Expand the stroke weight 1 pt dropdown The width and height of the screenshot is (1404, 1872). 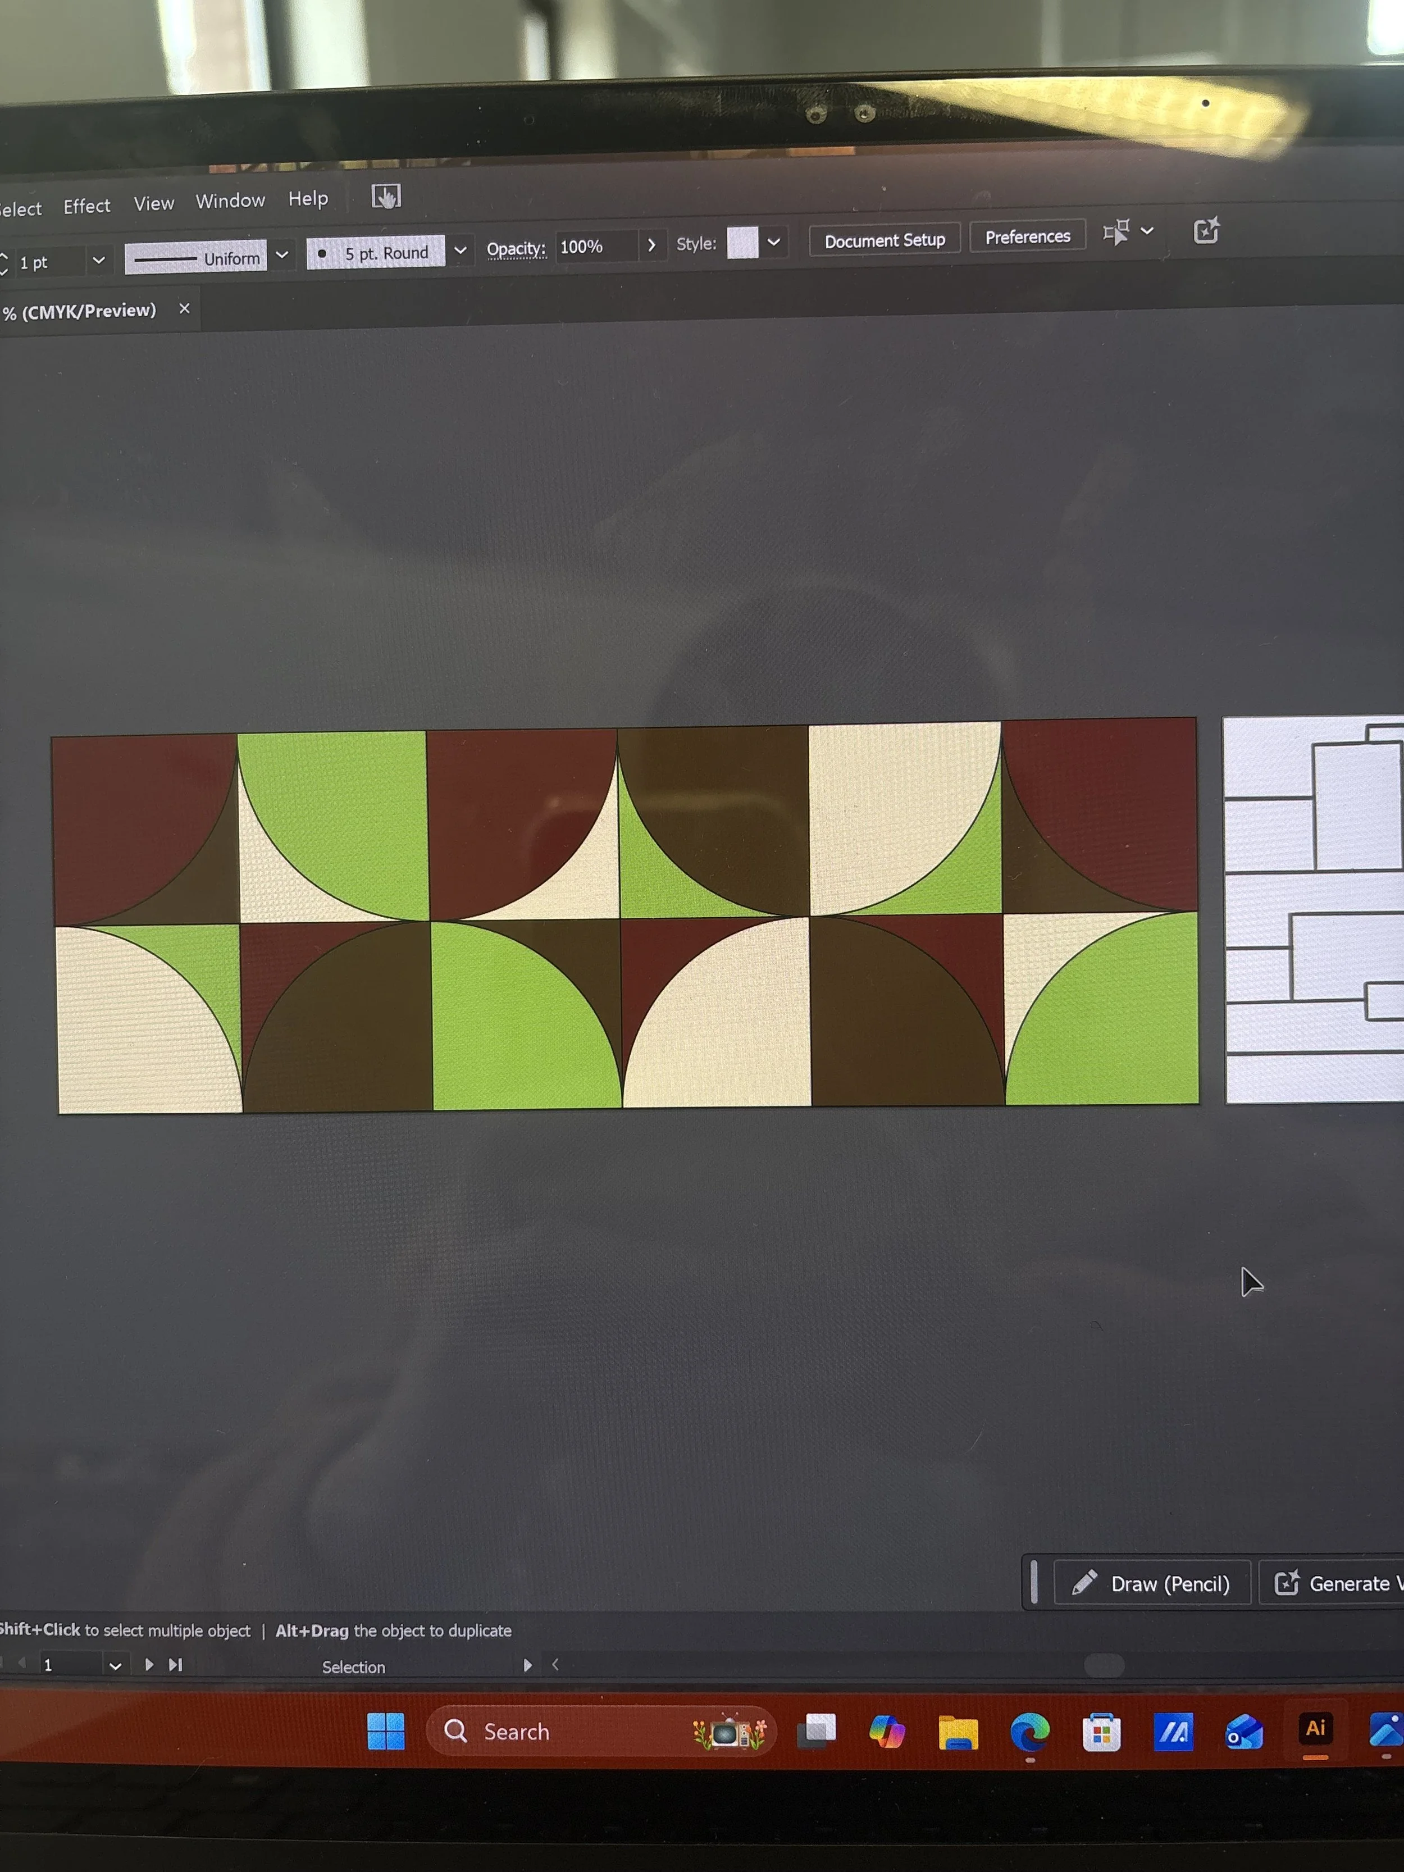point(98,260)
